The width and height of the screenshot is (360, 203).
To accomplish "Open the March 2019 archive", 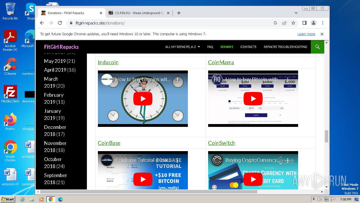I will click(51, 82).
